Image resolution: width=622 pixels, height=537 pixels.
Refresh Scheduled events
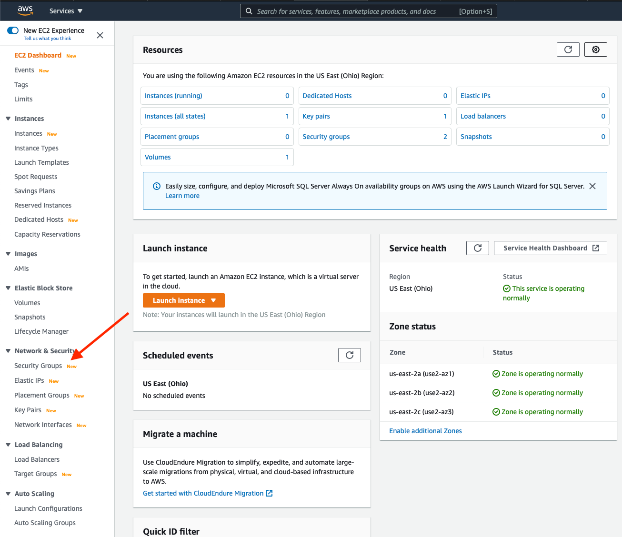tap(350, 355)
